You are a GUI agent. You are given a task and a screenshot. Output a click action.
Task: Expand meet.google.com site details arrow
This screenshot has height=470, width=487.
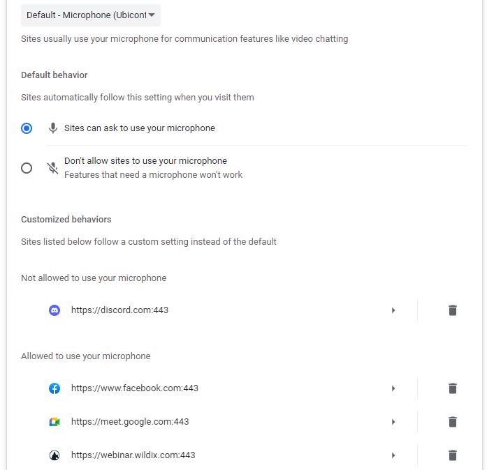[393, 422]
